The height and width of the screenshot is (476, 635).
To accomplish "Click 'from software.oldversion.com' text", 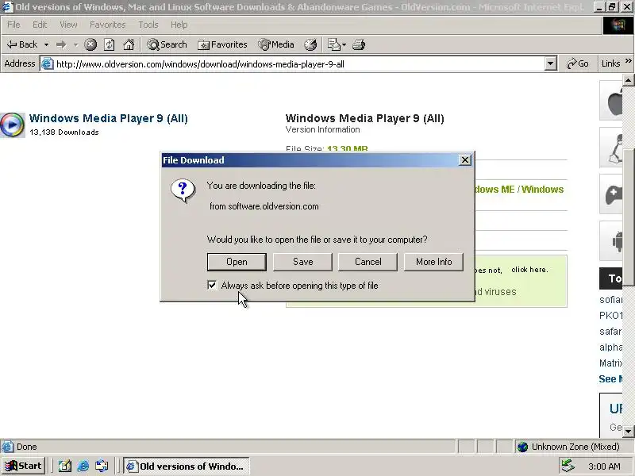I will (264, 206).
